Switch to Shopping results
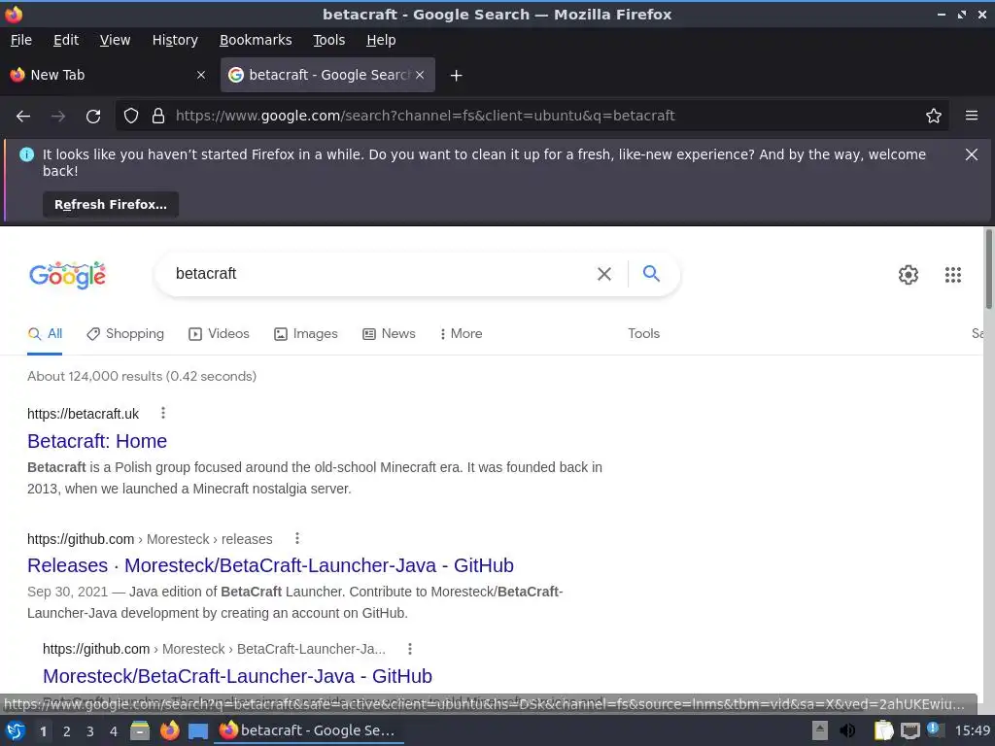Screen dimensions: 995x746 point(125,334)
